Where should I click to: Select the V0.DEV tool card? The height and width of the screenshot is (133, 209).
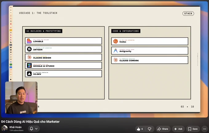[63, 73]
